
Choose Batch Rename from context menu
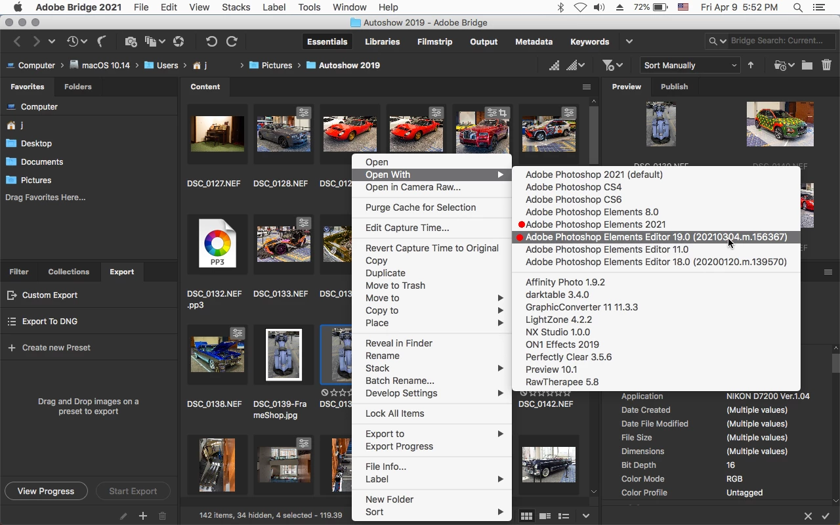pyautogui.click(x=432, y=381)
